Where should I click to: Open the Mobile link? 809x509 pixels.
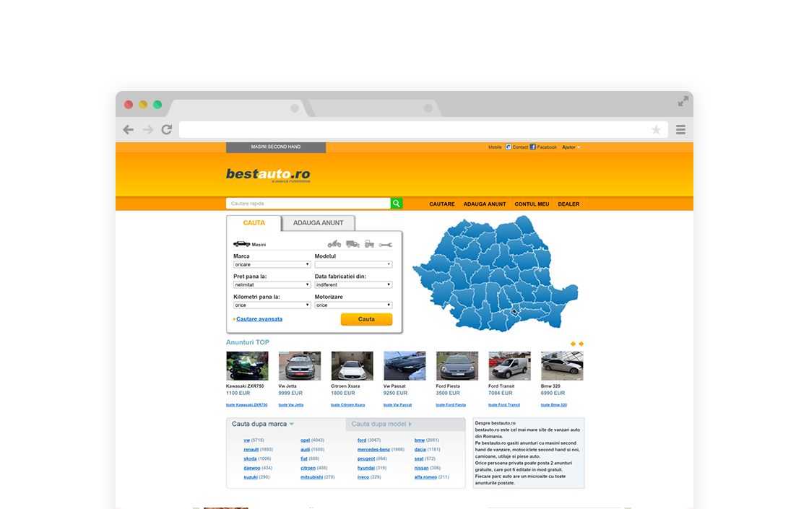tap(495, 147)
